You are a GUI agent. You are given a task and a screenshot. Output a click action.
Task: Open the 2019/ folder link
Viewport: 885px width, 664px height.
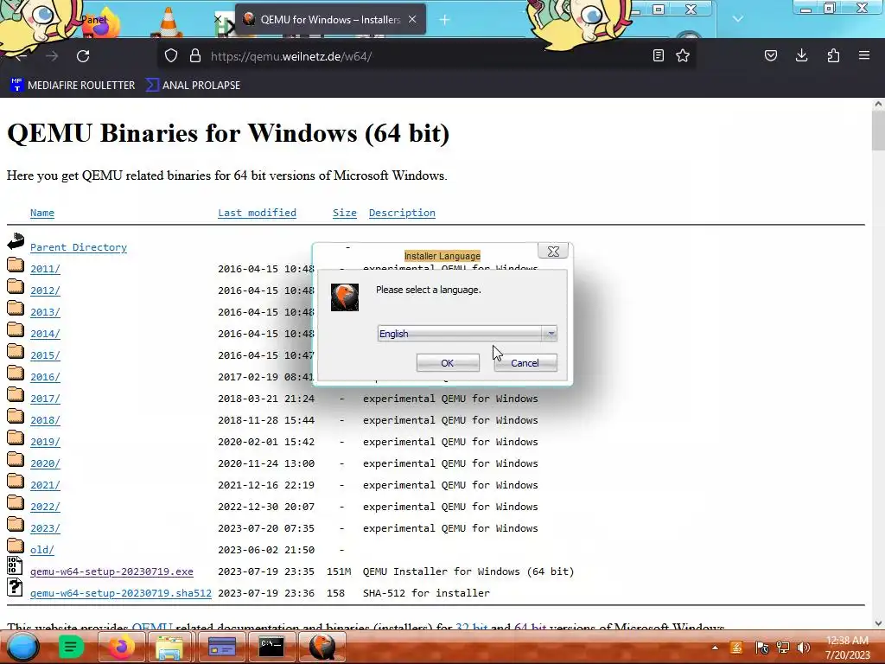coord(45,442)
